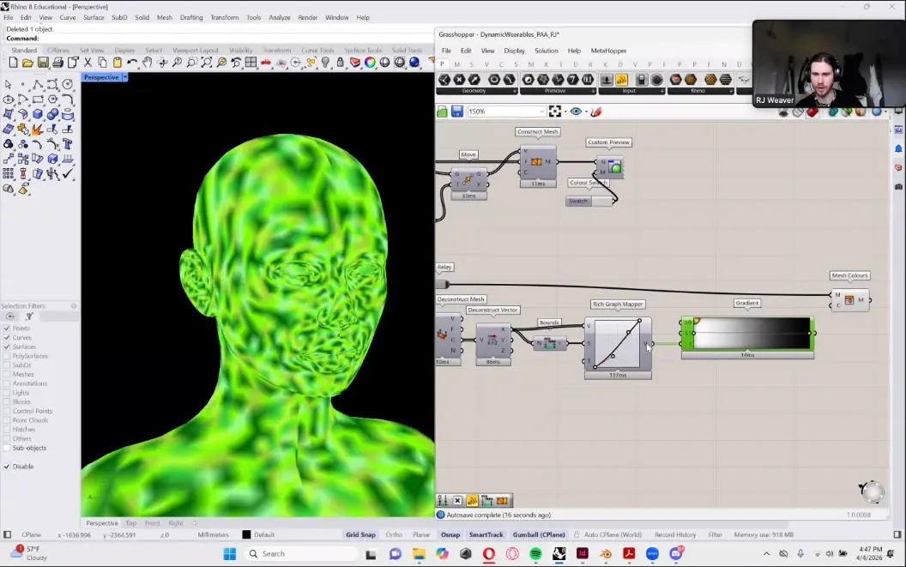Click the Zoom Extents icon
This screenshot has width=906, height=567.
point(206,63)
